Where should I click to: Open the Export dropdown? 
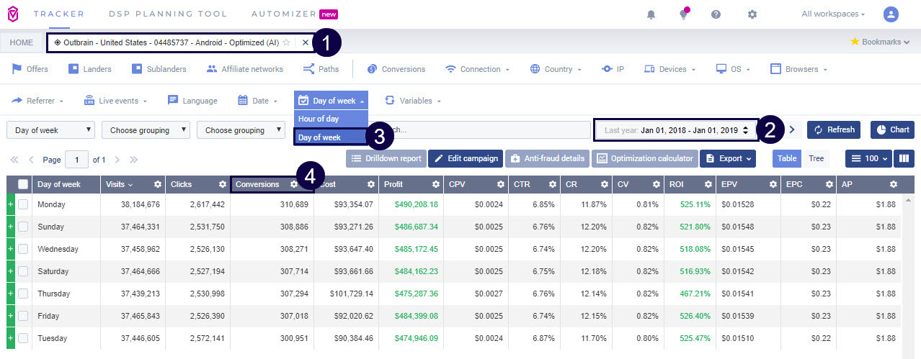[x=727, y=158]
